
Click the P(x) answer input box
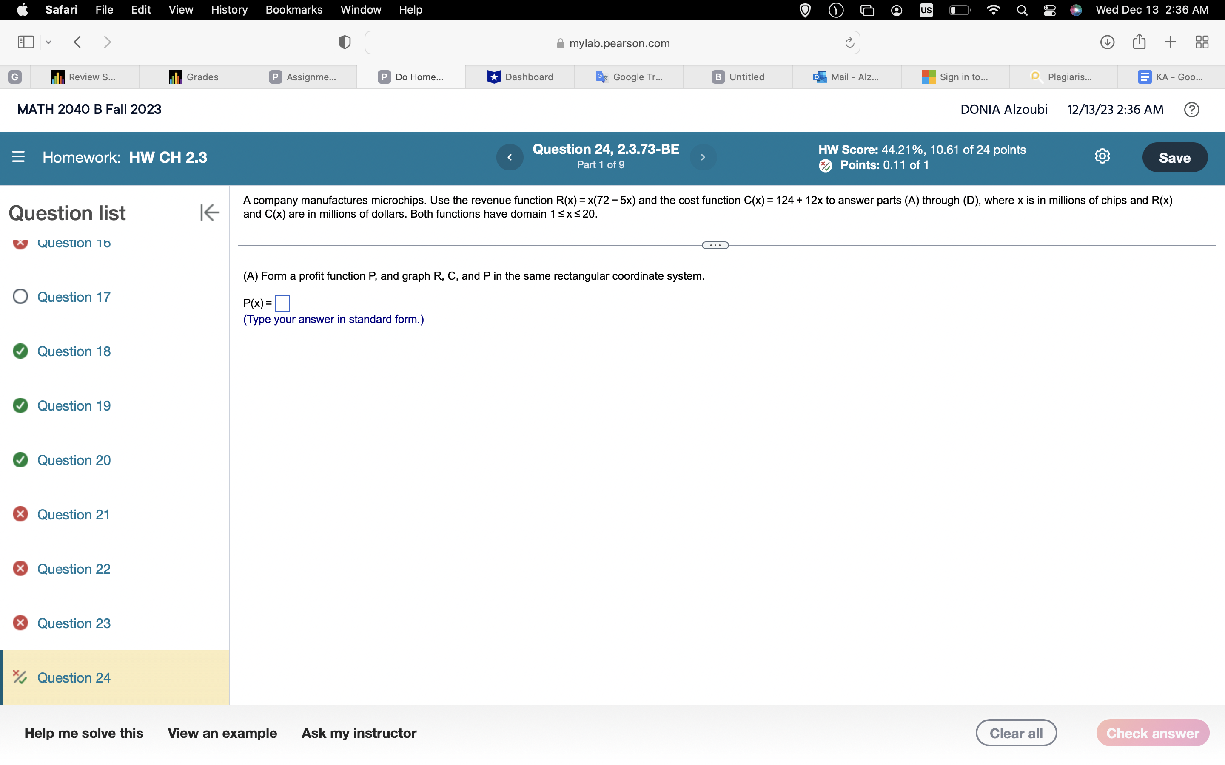[282, 303]
